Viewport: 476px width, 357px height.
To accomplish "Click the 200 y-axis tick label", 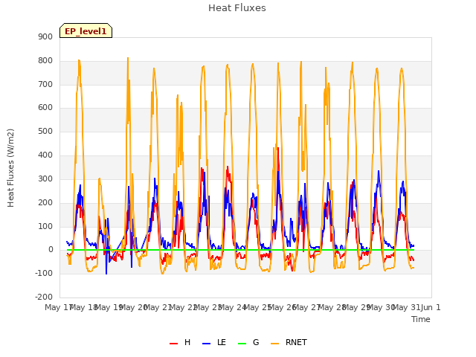I will pyautogui.click(x=45, y=202).
